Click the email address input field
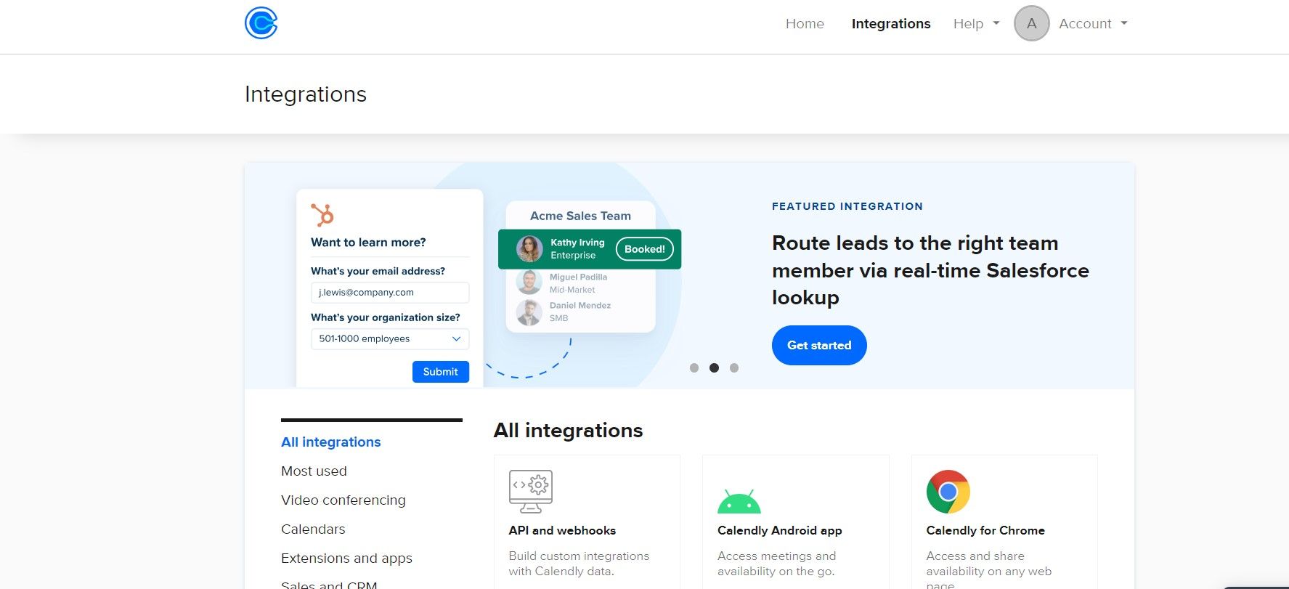1289x589 pixels. [x=390, y=293]
